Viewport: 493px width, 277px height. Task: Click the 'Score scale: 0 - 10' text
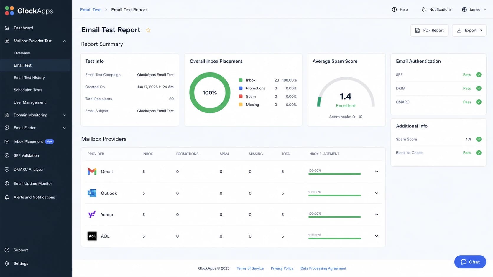tap(346, 117)
